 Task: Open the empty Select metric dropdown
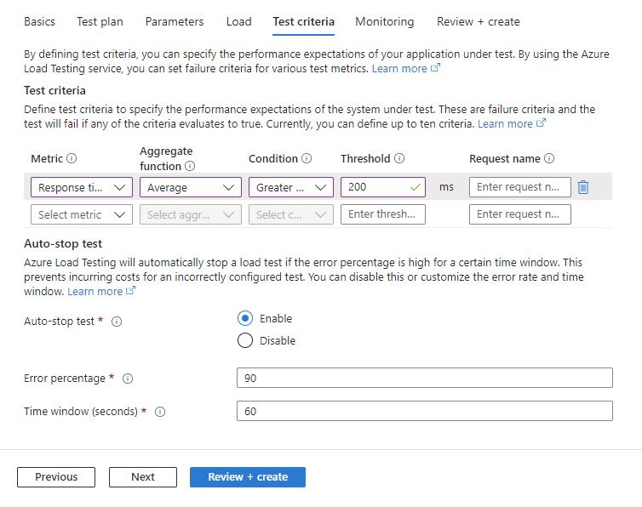click(x=82, y=214)
